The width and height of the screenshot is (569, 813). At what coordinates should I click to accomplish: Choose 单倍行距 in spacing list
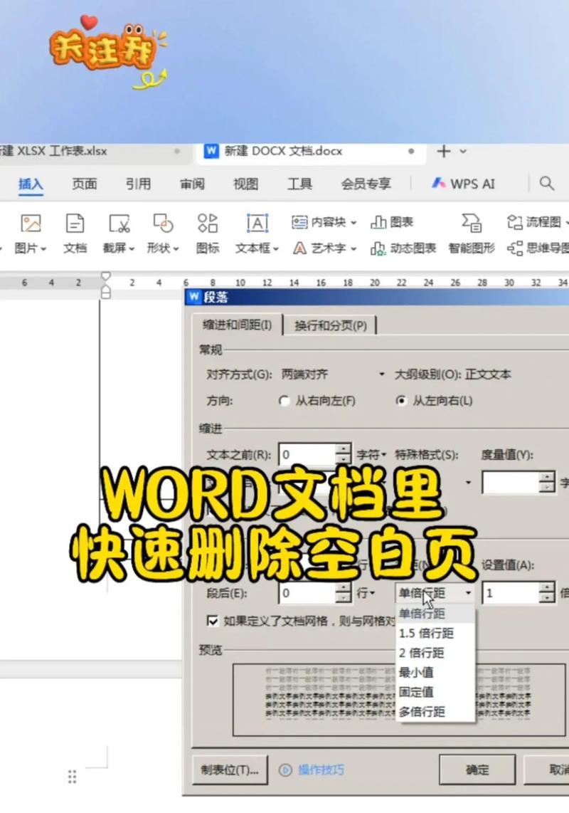pyautogui.click(x=435, y=614)
